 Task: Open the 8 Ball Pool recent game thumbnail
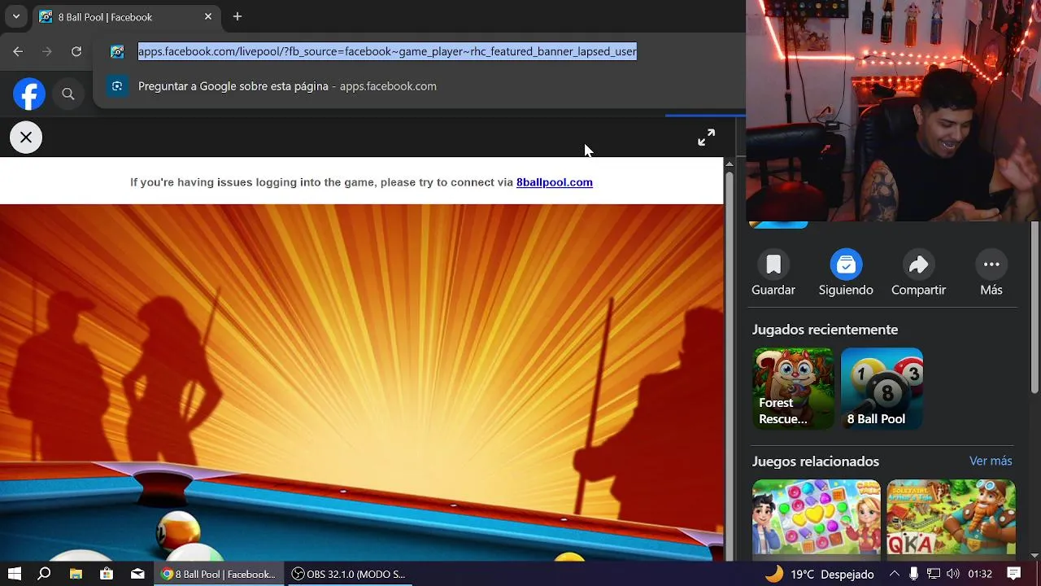coord(882,388)
